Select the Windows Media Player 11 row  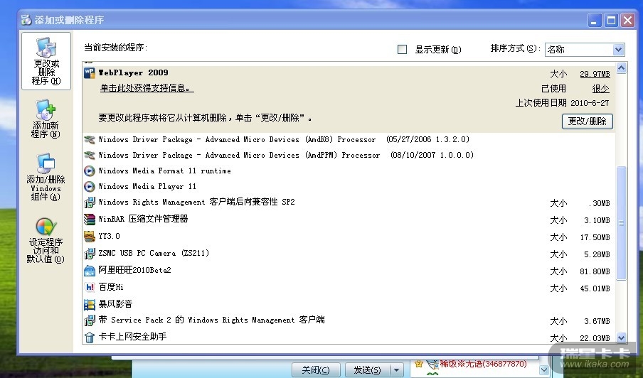click(x=349, y=186)
